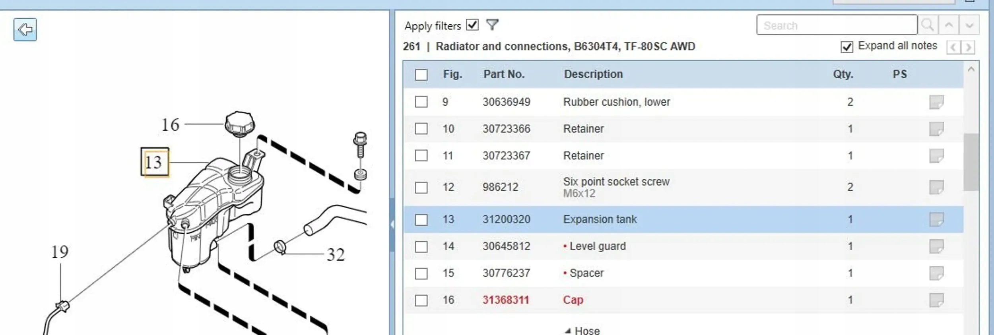Click part number 30723367
Image resolution: width=994 pixels, height=335 pixels.
pos(507,156)
